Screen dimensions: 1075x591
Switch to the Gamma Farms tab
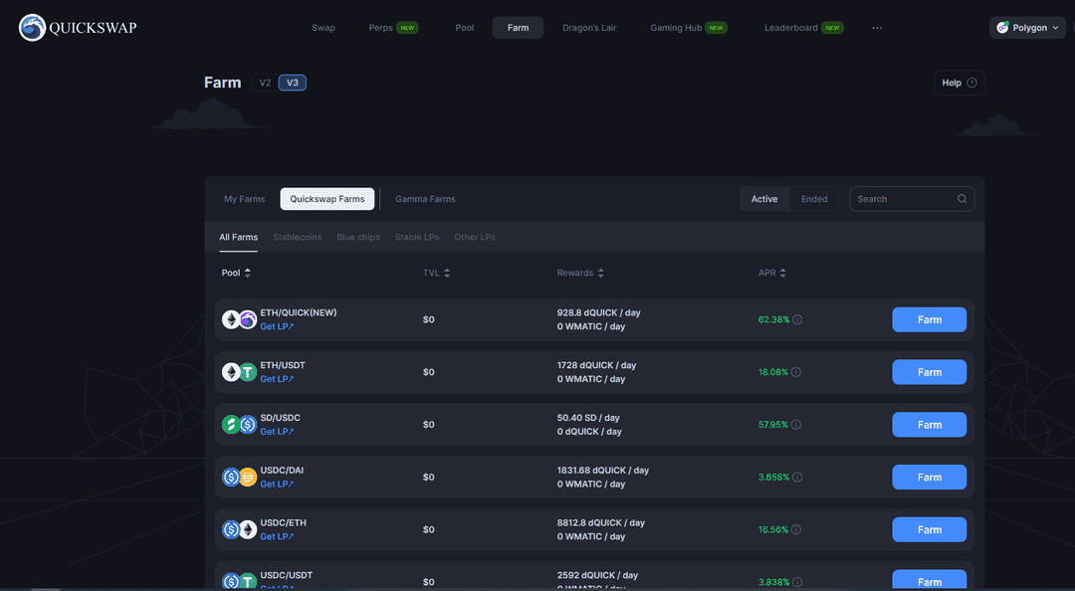click(x=425, y=198)
